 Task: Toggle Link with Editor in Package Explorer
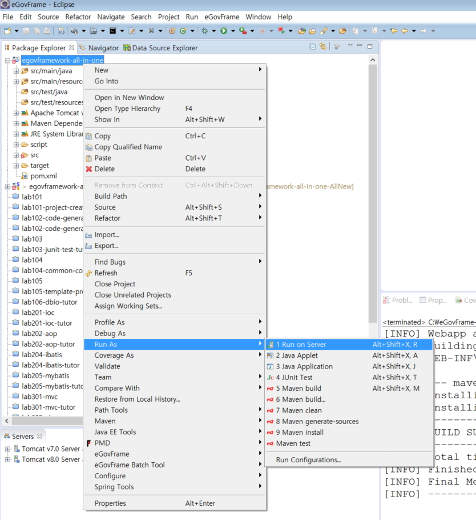coord(323,47)
